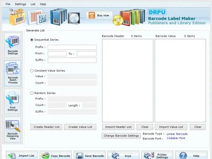
Task: Click Change Barcode Settings button
Action: 121,136
